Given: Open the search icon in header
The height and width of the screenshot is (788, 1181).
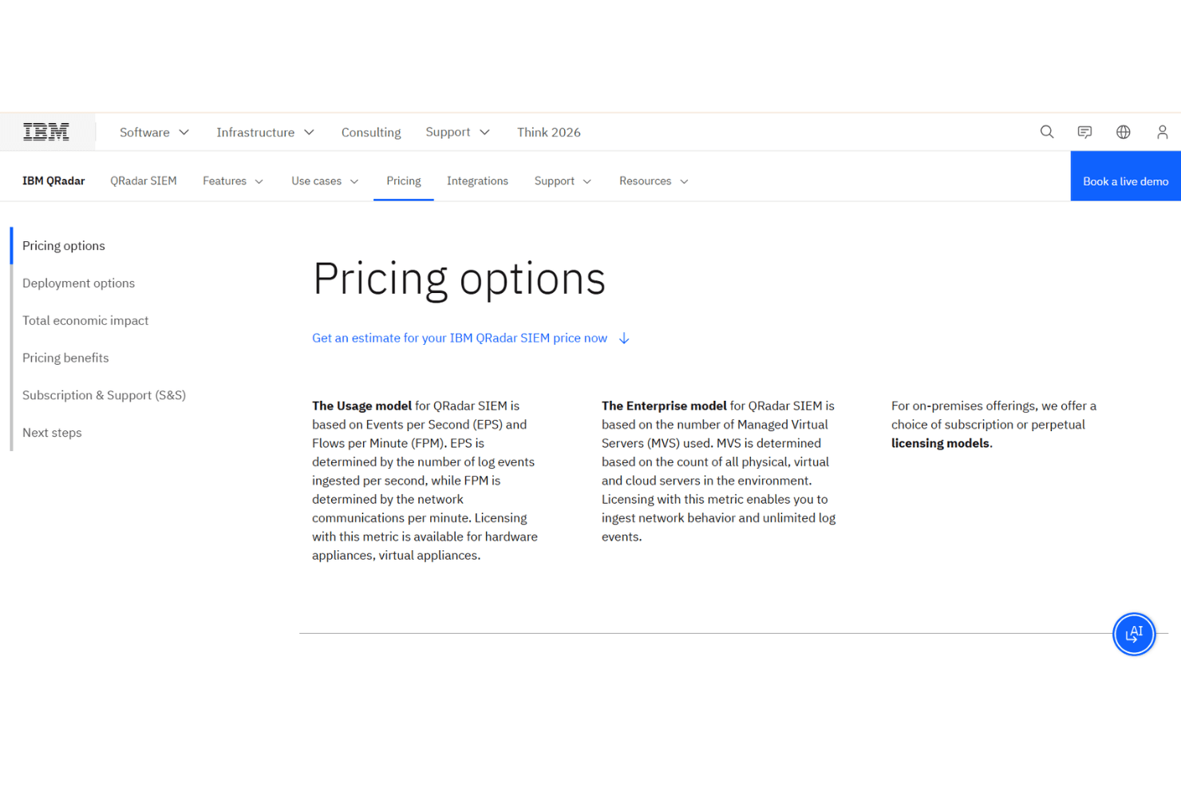Looking at the screenshot, I should 1047,132.
